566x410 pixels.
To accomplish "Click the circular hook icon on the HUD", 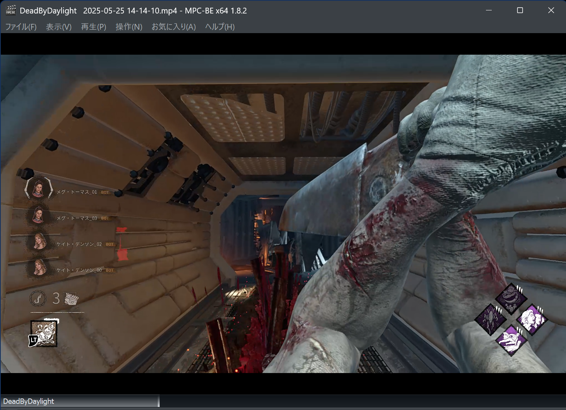I will [38, 298].
